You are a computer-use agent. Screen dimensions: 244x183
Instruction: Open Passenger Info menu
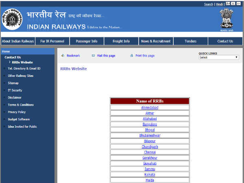(x=87, y=41)
